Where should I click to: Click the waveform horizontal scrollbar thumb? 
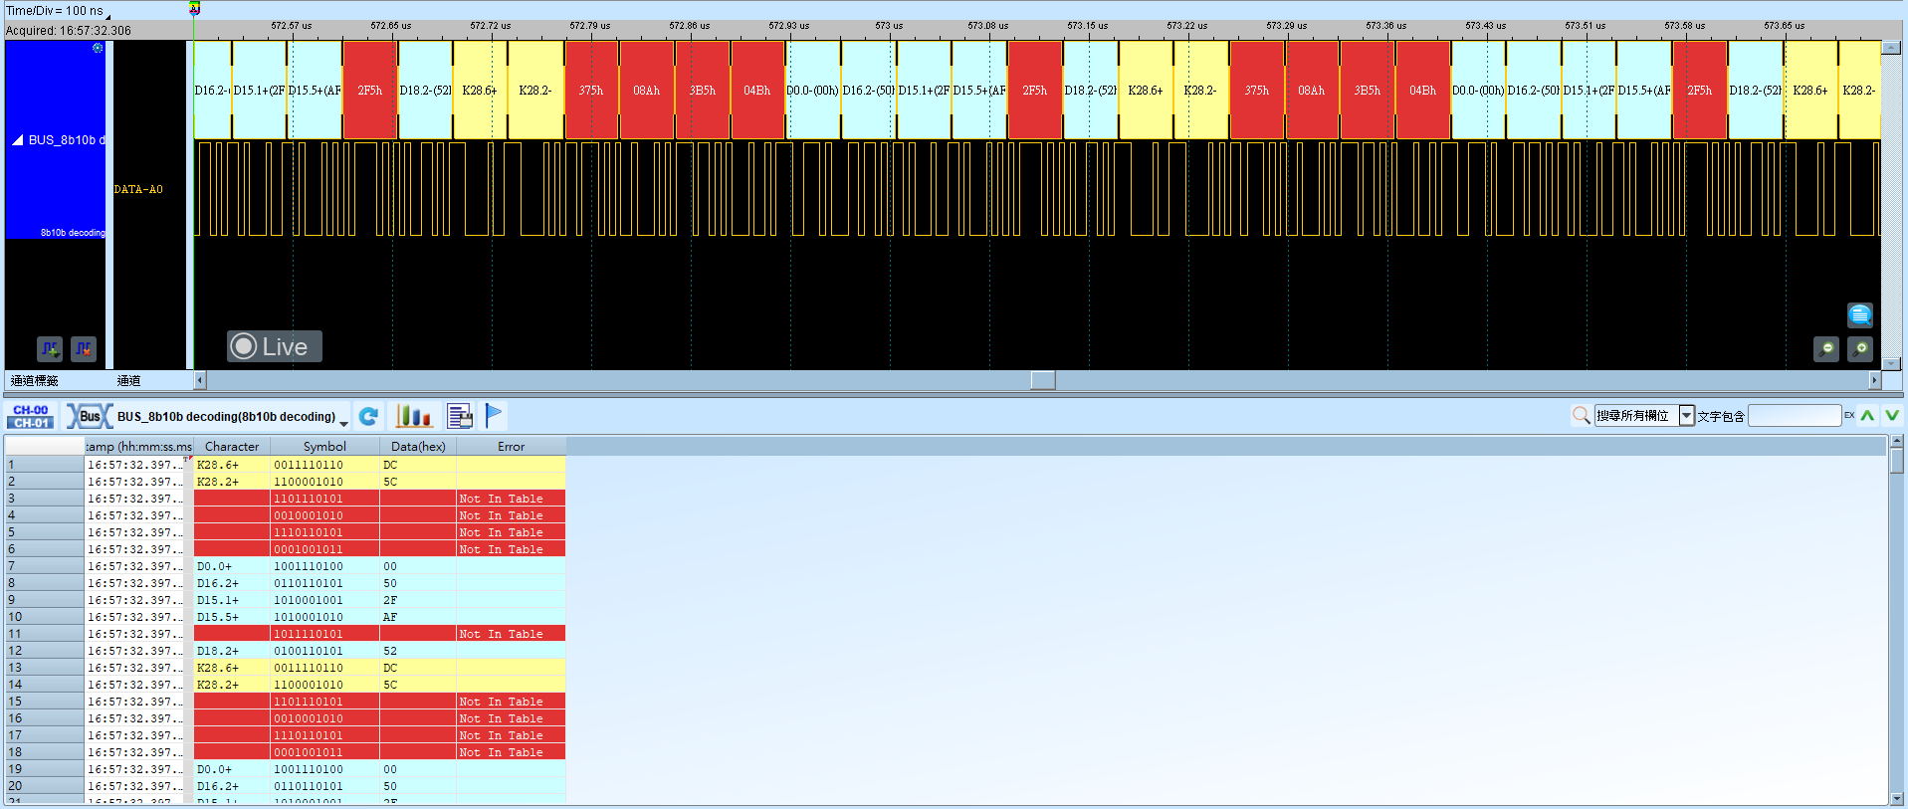pos(1043,380)
